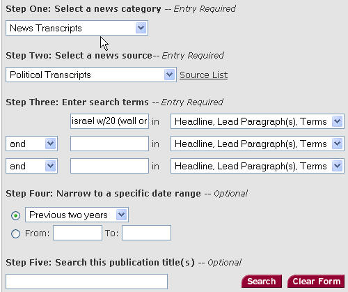The image size is (348, 292).
Task: Click the third search terms input field
Action: pyautogui.click(x=109, y=166)
